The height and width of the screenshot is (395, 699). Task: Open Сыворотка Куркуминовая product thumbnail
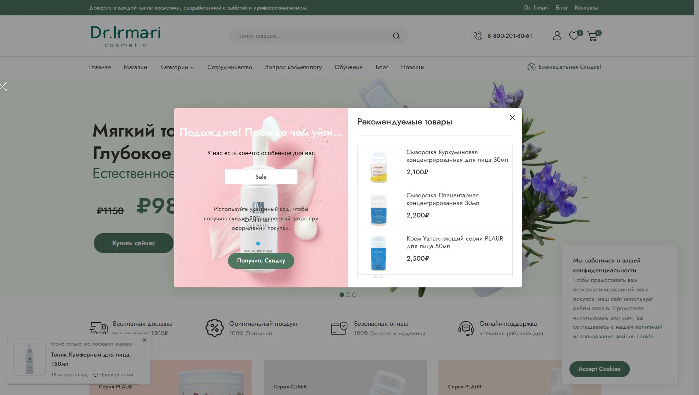tap(379, 167)
